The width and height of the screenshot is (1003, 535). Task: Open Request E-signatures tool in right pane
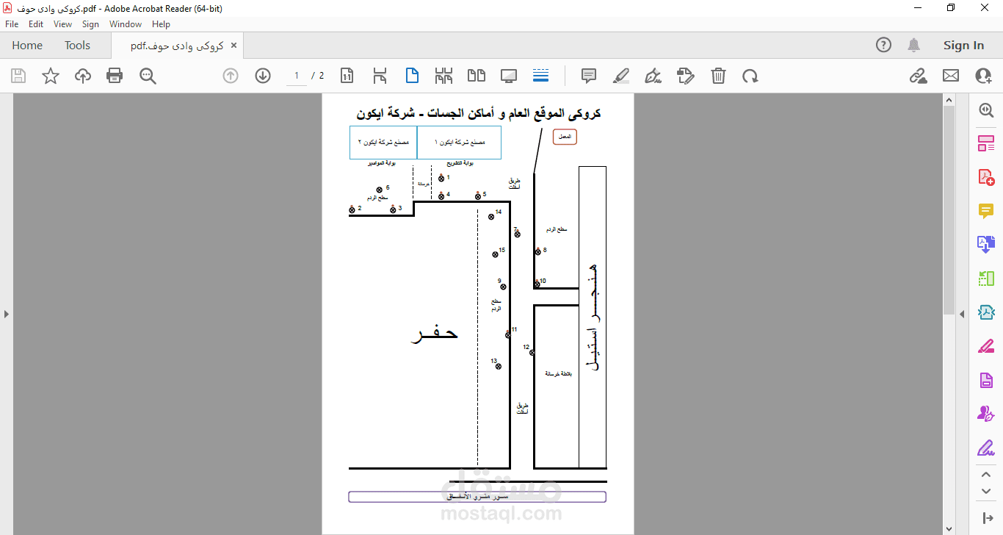tap(986, 414)
